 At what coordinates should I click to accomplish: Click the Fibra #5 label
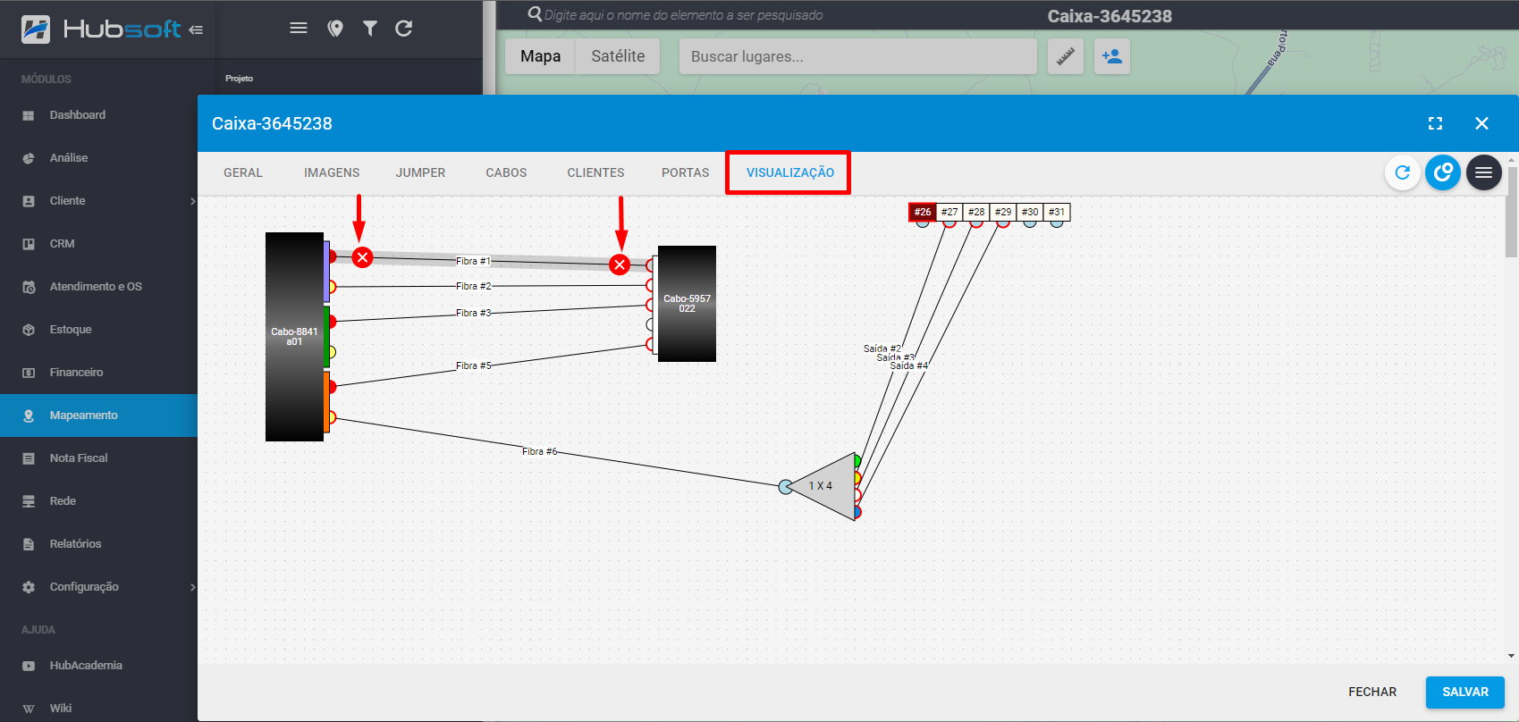pos(473,365)
